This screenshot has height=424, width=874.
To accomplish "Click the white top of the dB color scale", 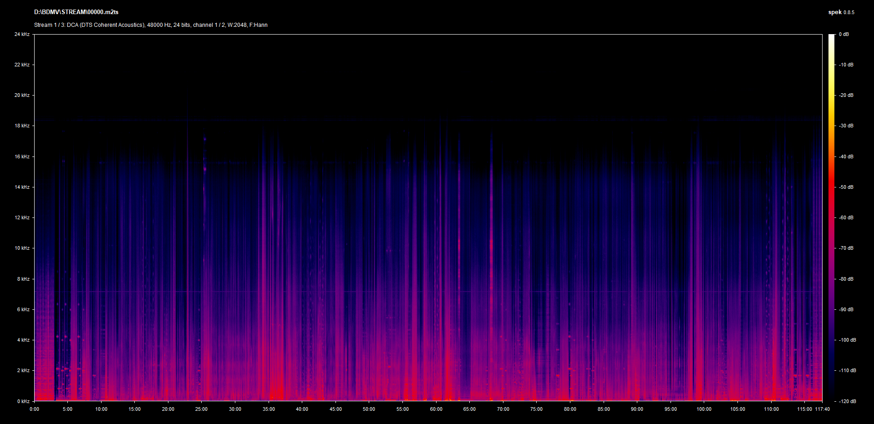I will 831,37.
